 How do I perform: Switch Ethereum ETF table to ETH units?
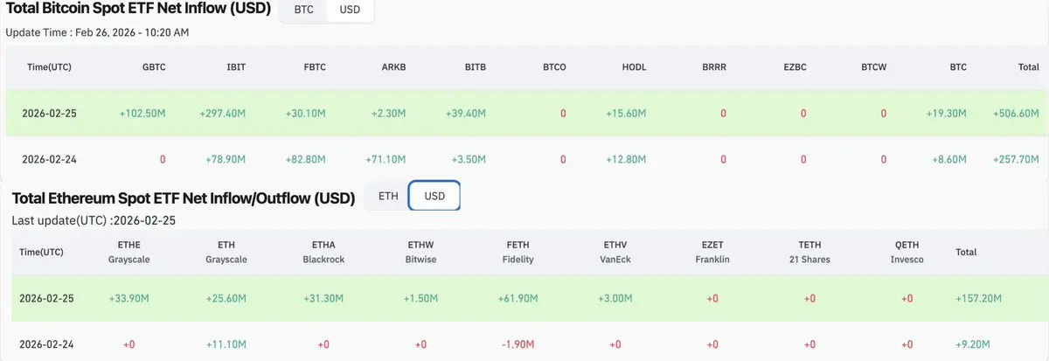(x=388, y=196)
